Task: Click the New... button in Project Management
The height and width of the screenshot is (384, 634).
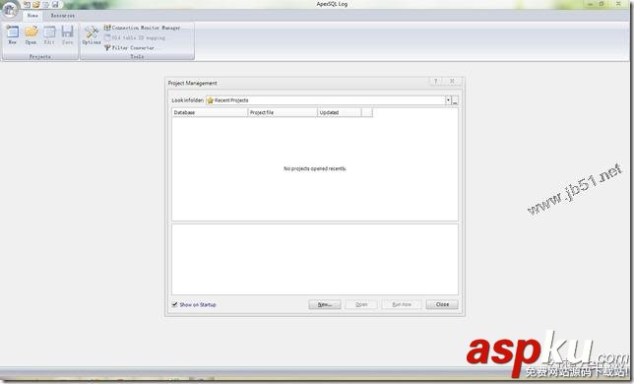Action: pyautogui.click(x=325, y=304)
